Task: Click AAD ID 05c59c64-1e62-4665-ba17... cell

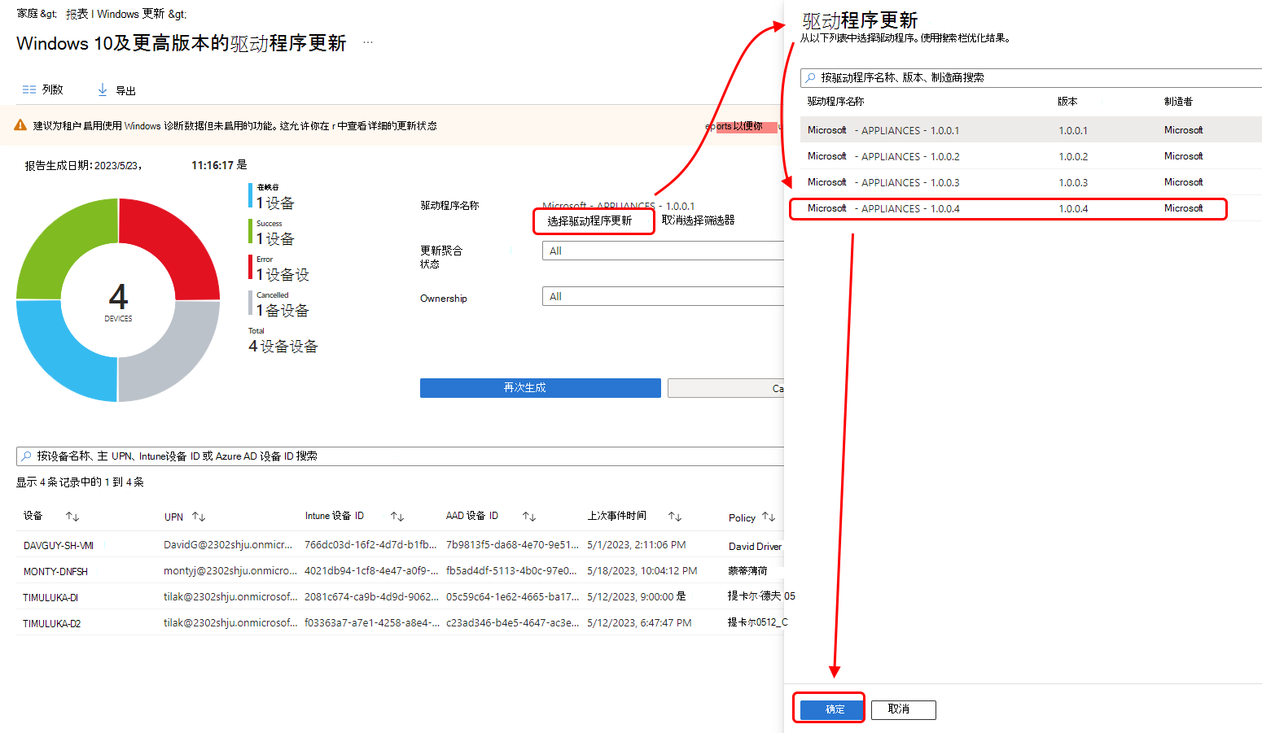Action: coord(512,597)
